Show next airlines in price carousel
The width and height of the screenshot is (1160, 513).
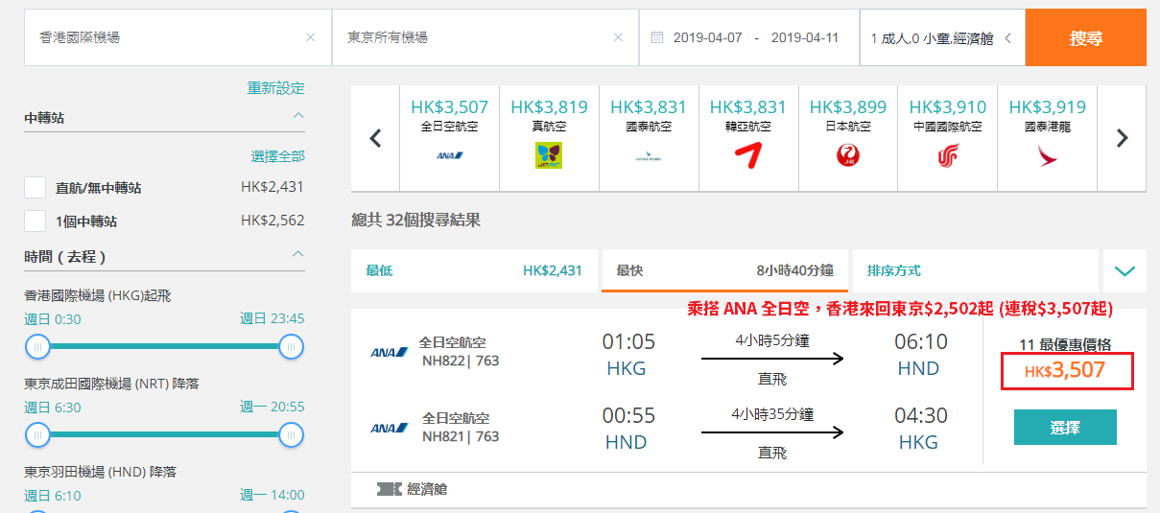(x=1122, y=138)
